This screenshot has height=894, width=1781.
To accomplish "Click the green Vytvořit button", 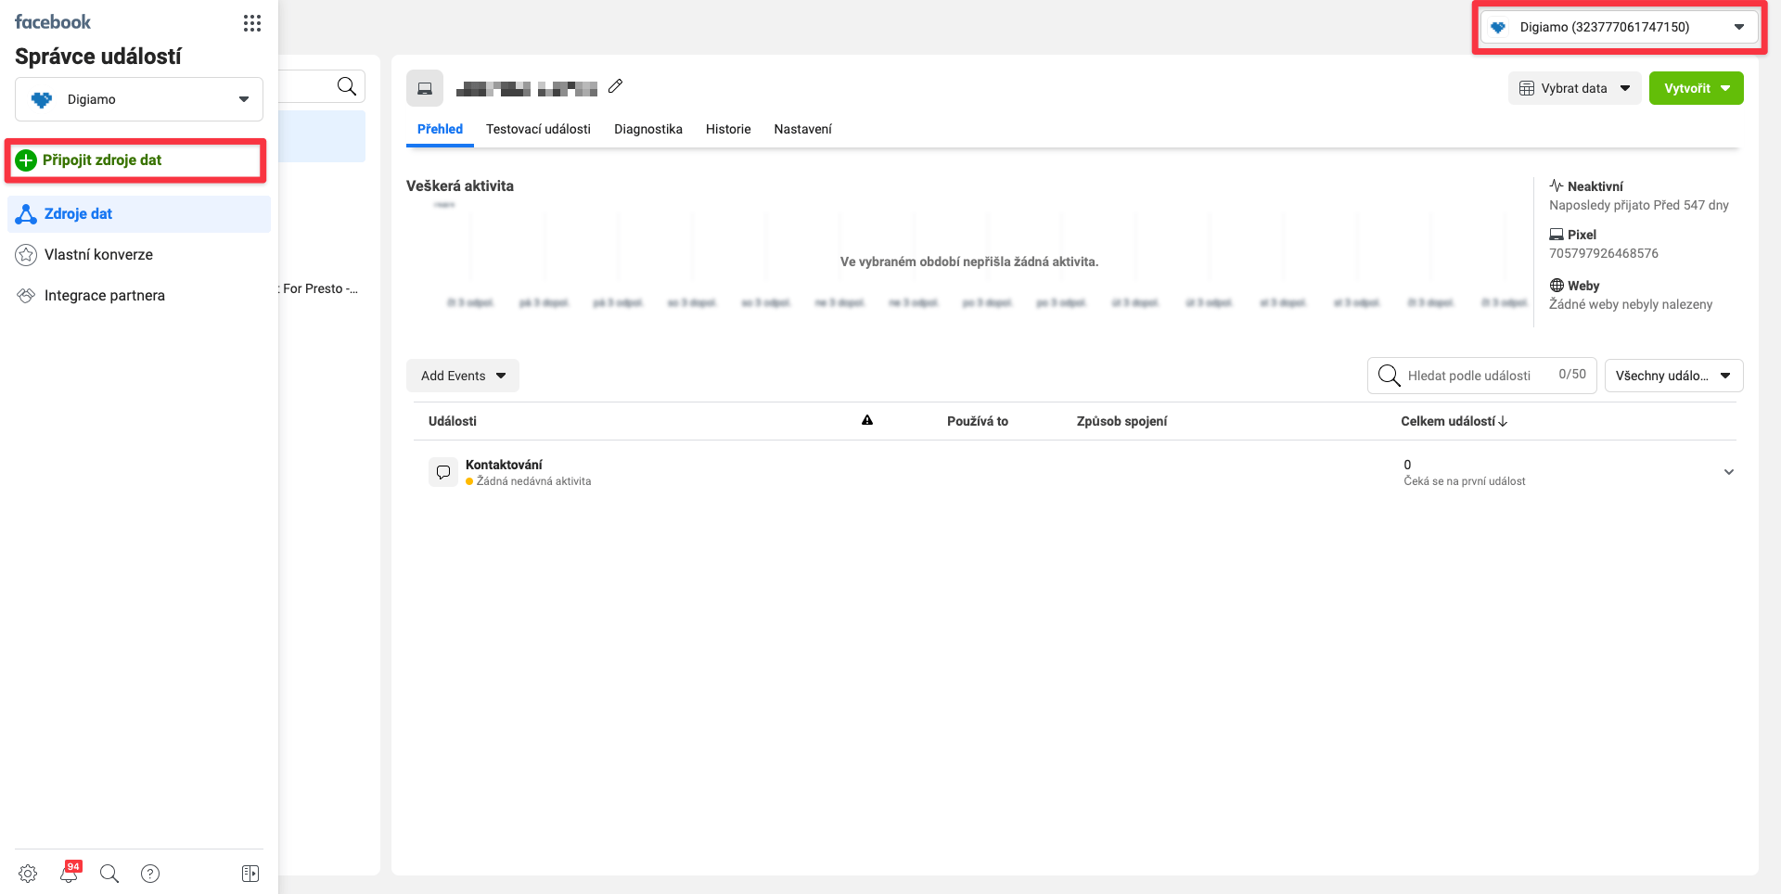I will (x=1696, y=88).
